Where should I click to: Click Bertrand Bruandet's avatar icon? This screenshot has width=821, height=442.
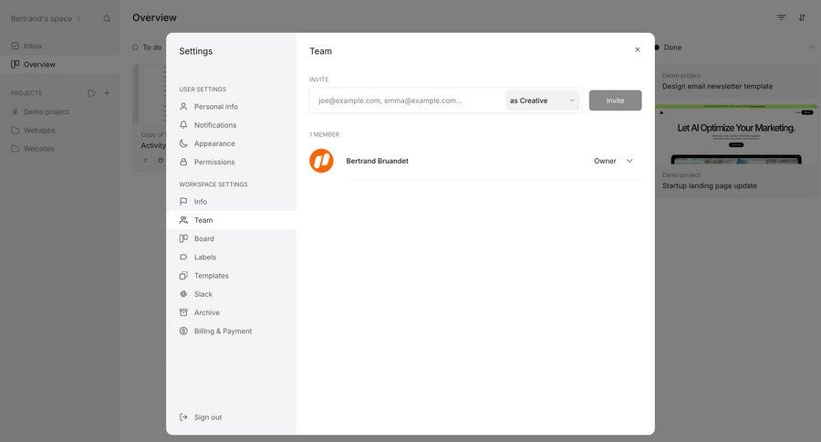[x=321, y=161]
